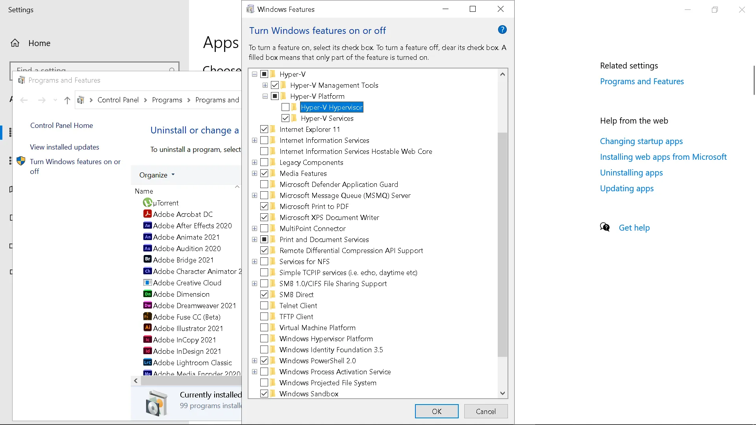Click the Adobe Illustrator 2021 icon
756x425 pixels.
pos(147,328)
